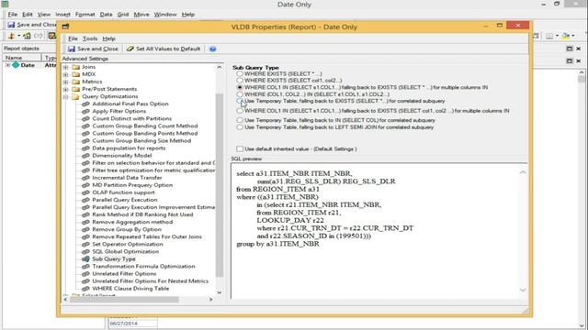The width and height of the screenshot is (588, 330).
Task: Select the Sub Query Type tree item
Action: tap(114, 258)
